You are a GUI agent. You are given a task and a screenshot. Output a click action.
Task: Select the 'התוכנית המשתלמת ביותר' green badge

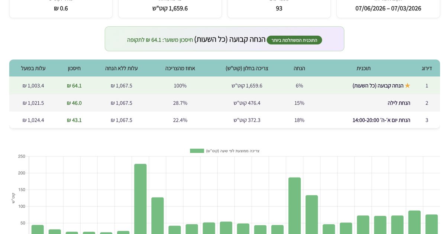294,40
